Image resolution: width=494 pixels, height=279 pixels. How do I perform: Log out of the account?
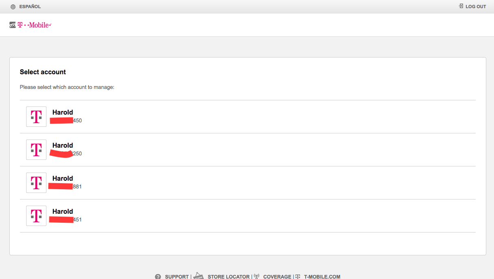click(x=476, y=7)
